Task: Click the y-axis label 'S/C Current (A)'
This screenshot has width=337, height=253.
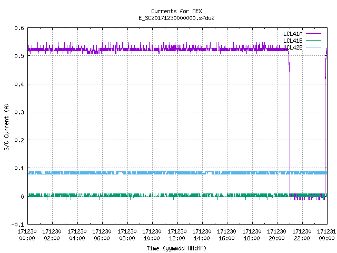Action: [x=7, y=126]
